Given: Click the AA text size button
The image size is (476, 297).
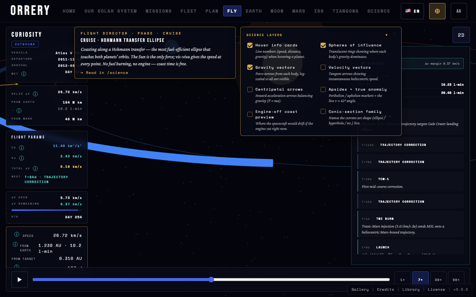Looking at the screenshot, I should (x=459, y=11).
